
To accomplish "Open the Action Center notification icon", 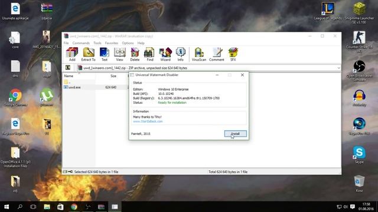I will pos(353,207).
